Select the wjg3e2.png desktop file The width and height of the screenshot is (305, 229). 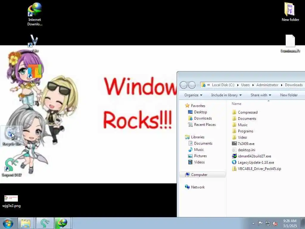point(11,201)
